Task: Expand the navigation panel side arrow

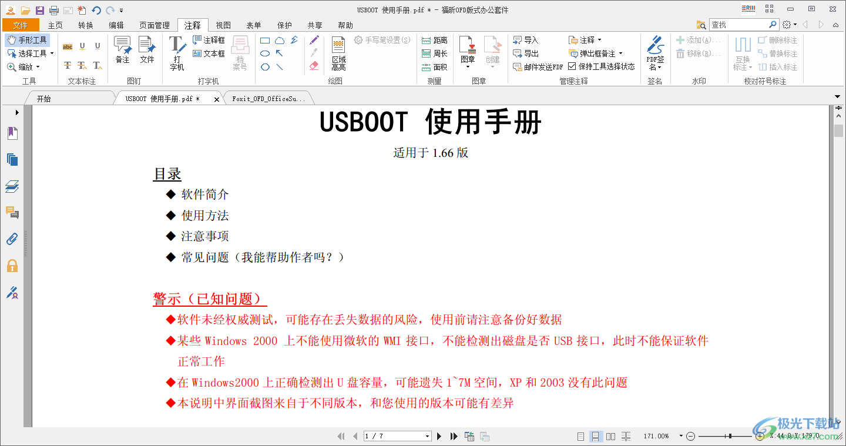Action: click(x=17, y=112)
